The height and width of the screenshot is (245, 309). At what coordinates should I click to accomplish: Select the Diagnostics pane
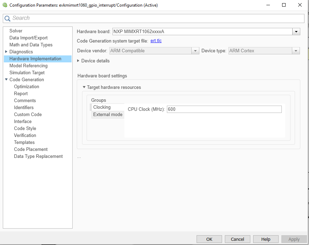[21, 52]
